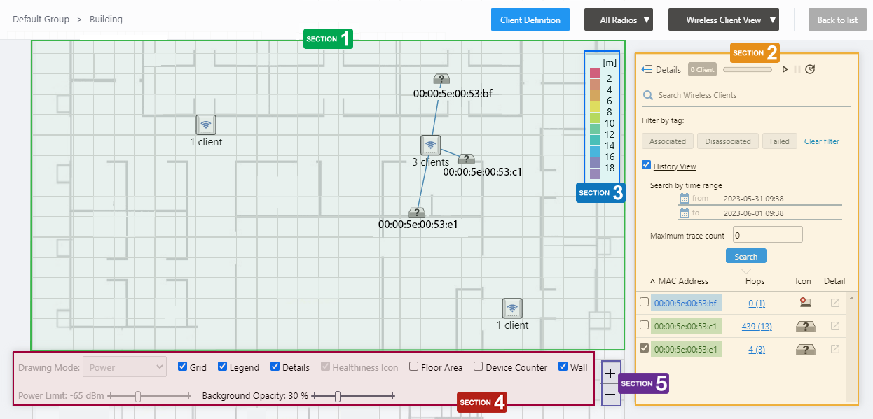The image size is (873, 419).
Task: Click the play button in details panel
Action: (x=785, y=69)
